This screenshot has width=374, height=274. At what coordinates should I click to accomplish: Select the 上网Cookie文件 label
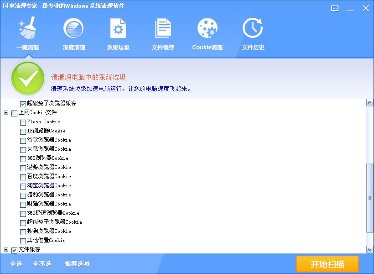38,112
